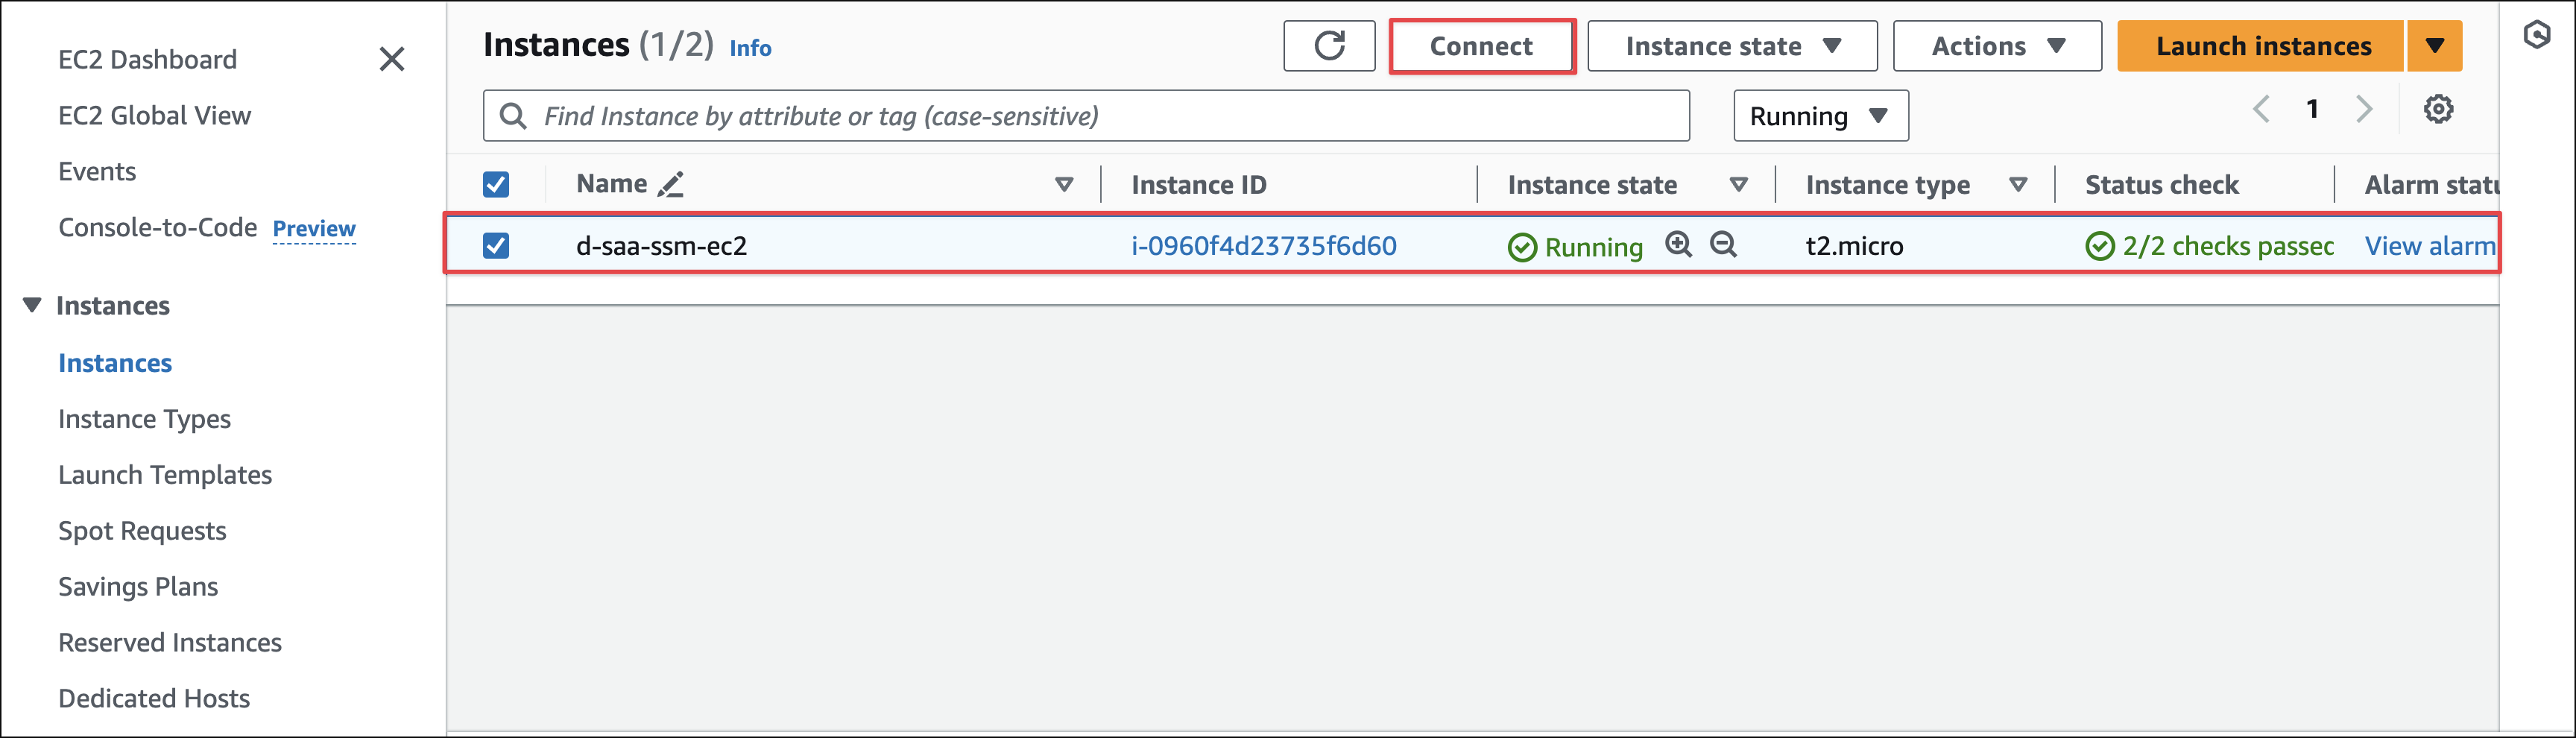This screenshot has width=2576, height=738.
Task: Click the zoom-in magnifier beside Running
Action: [x=1678, y=245]
